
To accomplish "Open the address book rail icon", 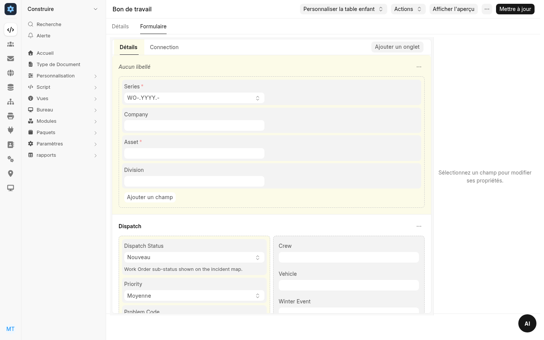I will pyautogui.click(x=11, y=145).
